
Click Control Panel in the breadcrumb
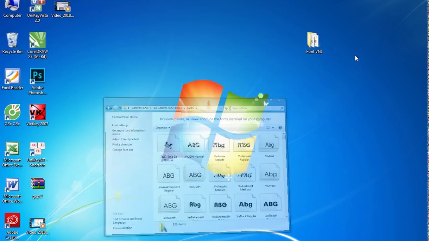point(140,108)
